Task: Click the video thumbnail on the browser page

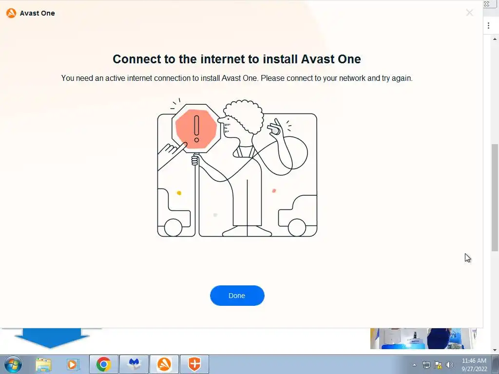Action: (423, 338)
